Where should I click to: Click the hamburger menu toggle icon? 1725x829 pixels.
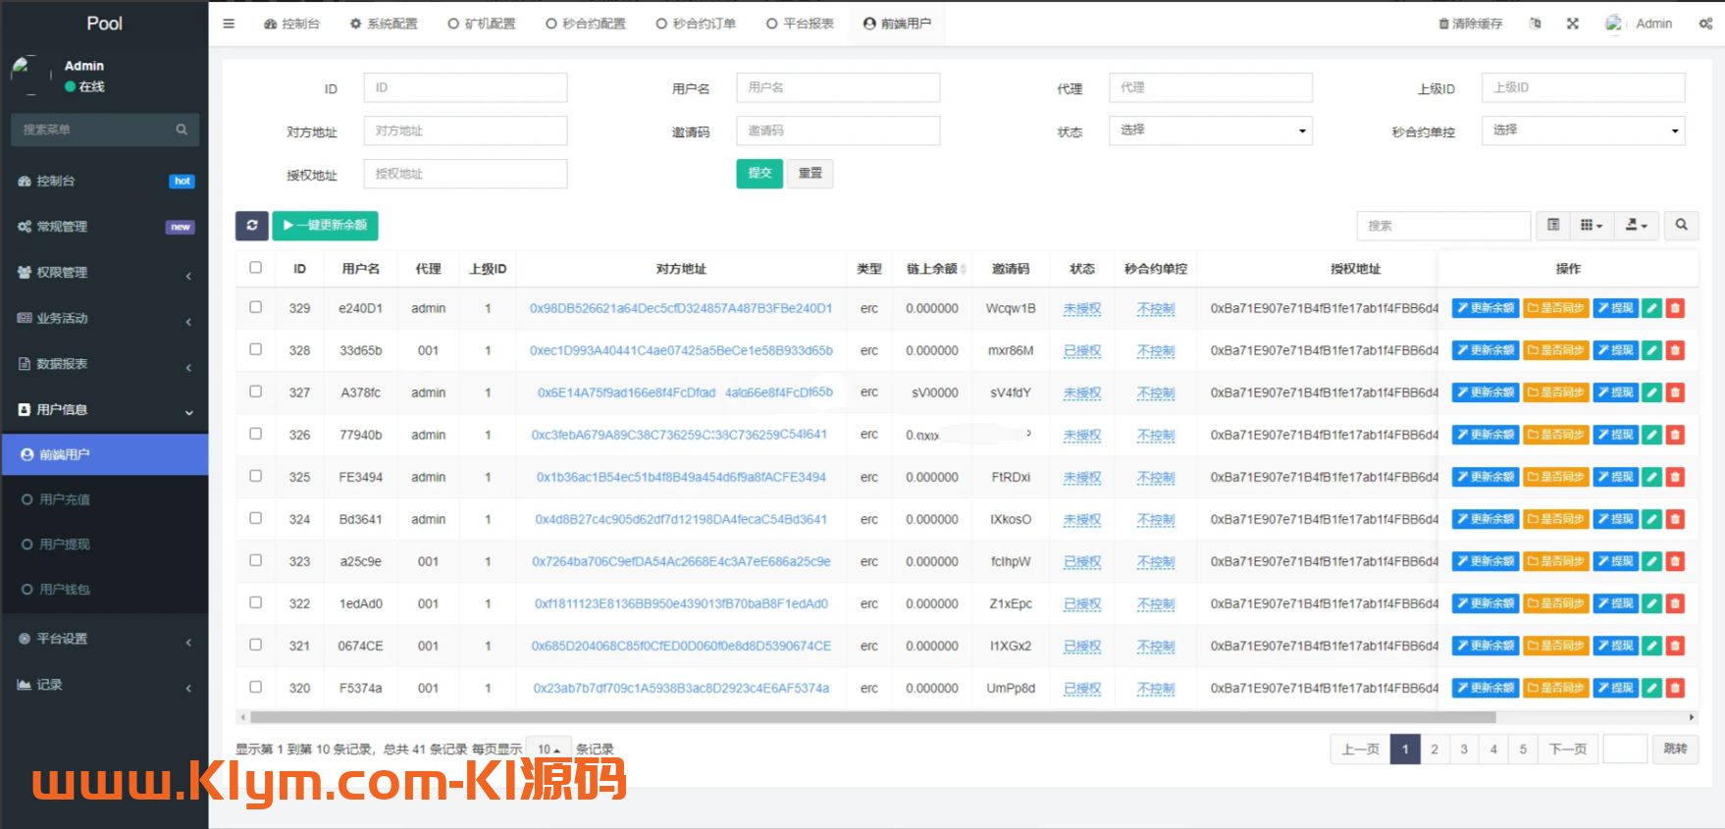coord(229,24)
